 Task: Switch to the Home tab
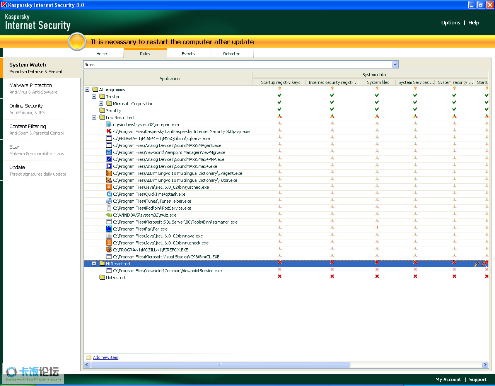click(102, 54)
